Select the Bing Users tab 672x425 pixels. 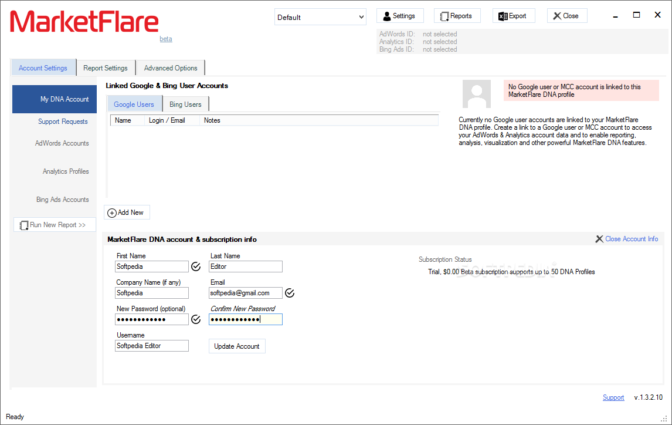point(185,104)
